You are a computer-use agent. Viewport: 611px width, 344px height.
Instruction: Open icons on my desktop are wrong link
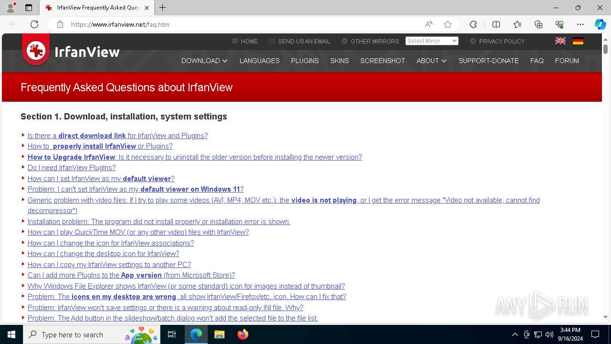coord(187,297)
